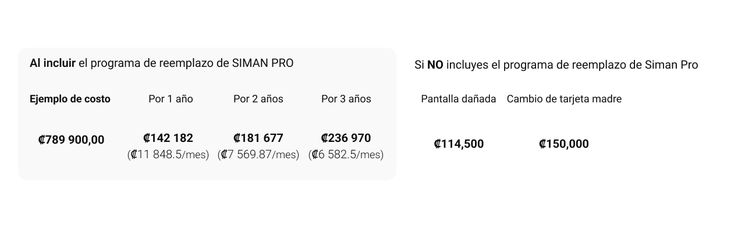Image resolution: width=745 pixels, height=228 pixels.
Task: Click the ₡142 182 one-year price
Action: [x=168, y=138]
